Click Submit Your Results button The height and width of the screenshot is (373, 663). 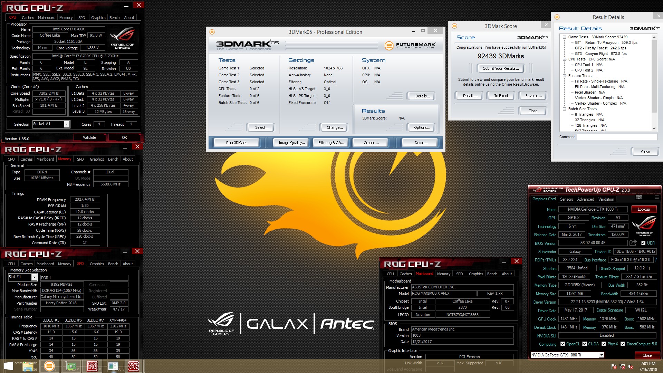tap(501, 68)
